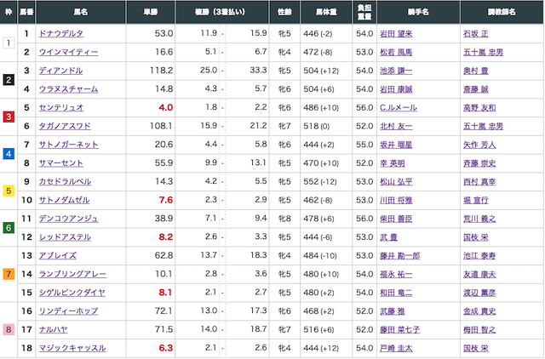Open jockey 岩田 望来 profile

[396, 34]
